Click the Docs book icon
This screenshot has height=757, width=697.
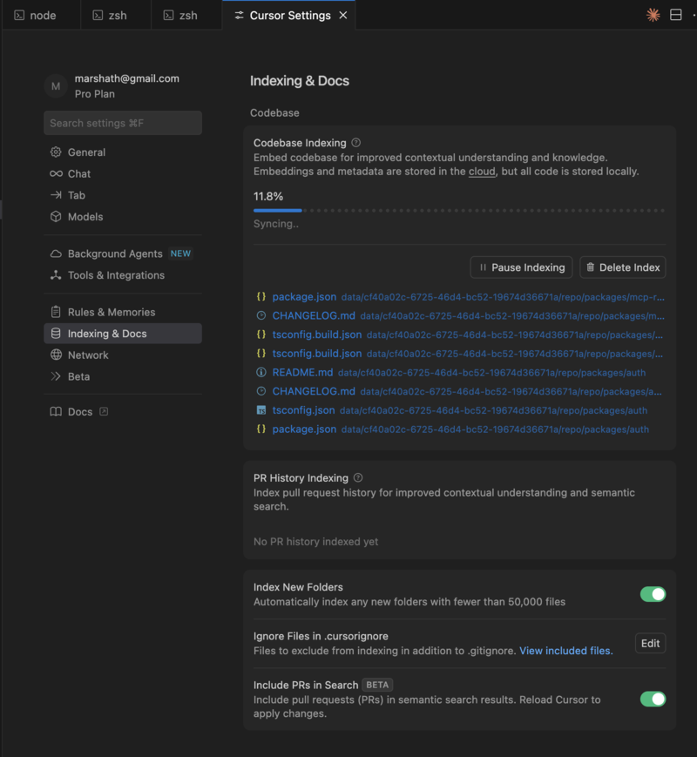56,412
